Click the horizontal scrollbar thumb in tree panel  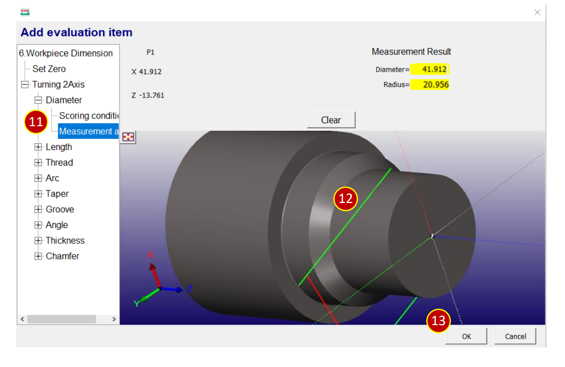coord(62,319)
